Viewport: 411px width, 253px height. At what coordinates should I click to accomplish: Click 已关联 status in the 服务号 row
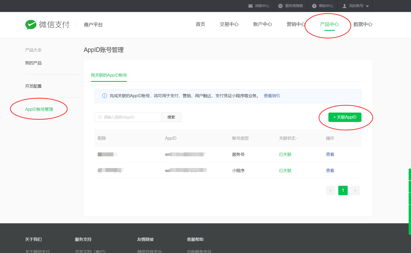pos(285,155)
